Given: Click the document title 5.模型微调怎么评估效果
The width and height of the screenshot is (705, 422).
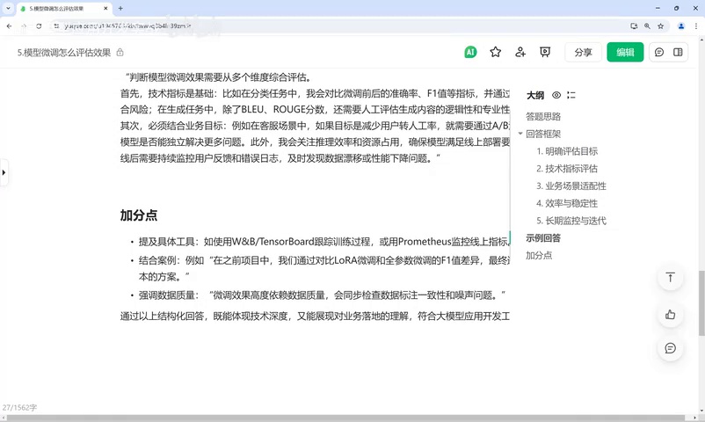Looking at the screenshot, I should pos(64,52).
